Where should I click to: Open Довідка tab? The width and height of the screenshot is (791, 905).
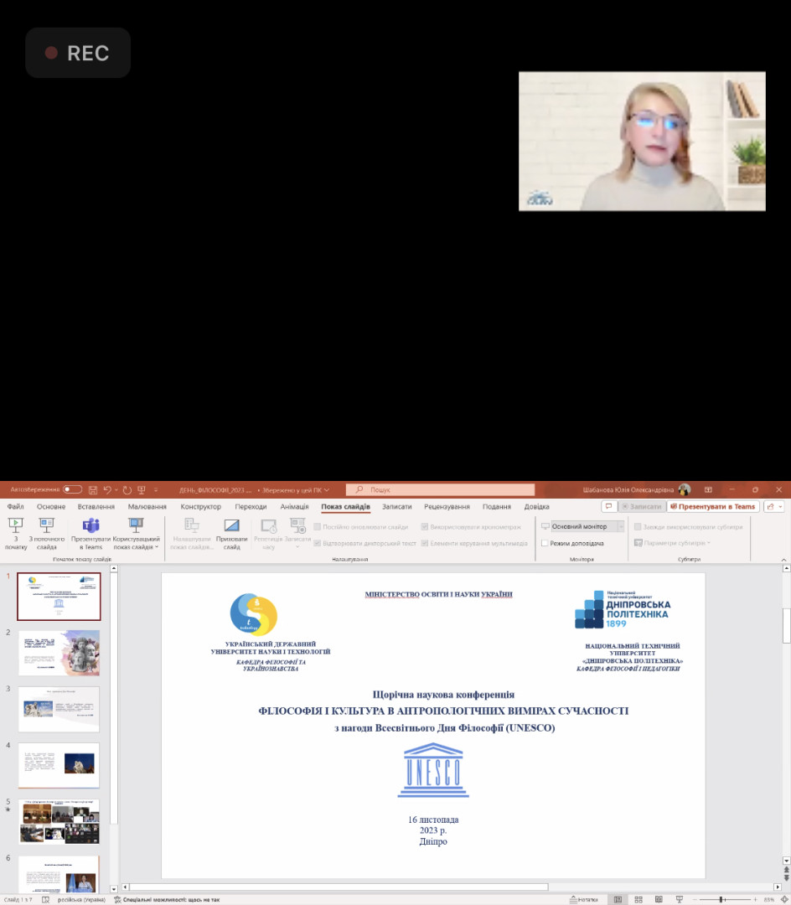(x=536, y=506)
